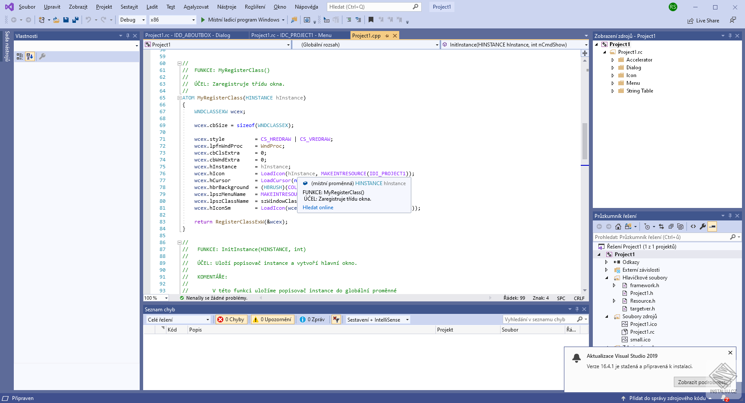Expand the String Table node in Zobrazení zdrojů
This screenshot has height=403, width=745.
coord(614,91)
